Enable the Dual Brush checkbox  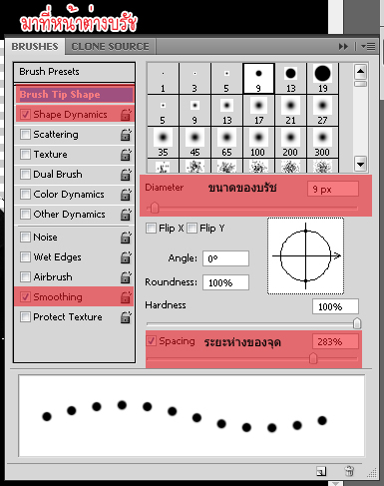pyautogui.click(x=25, y=174)
